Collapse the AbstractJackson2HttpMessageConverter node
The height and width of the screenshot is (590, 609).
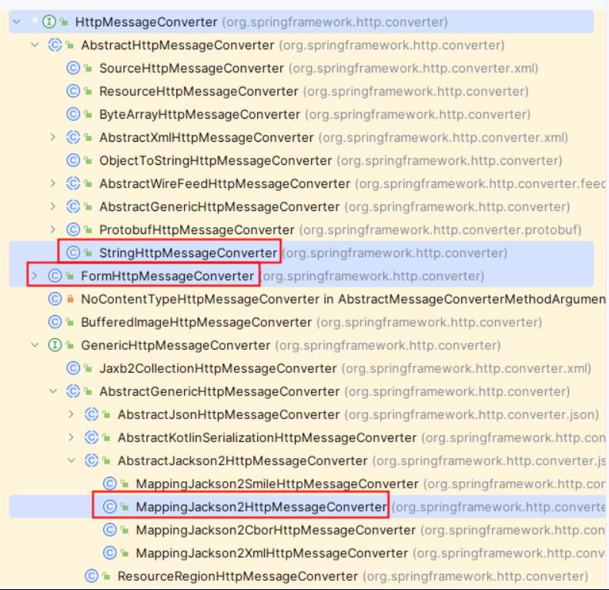coord(72,461)
